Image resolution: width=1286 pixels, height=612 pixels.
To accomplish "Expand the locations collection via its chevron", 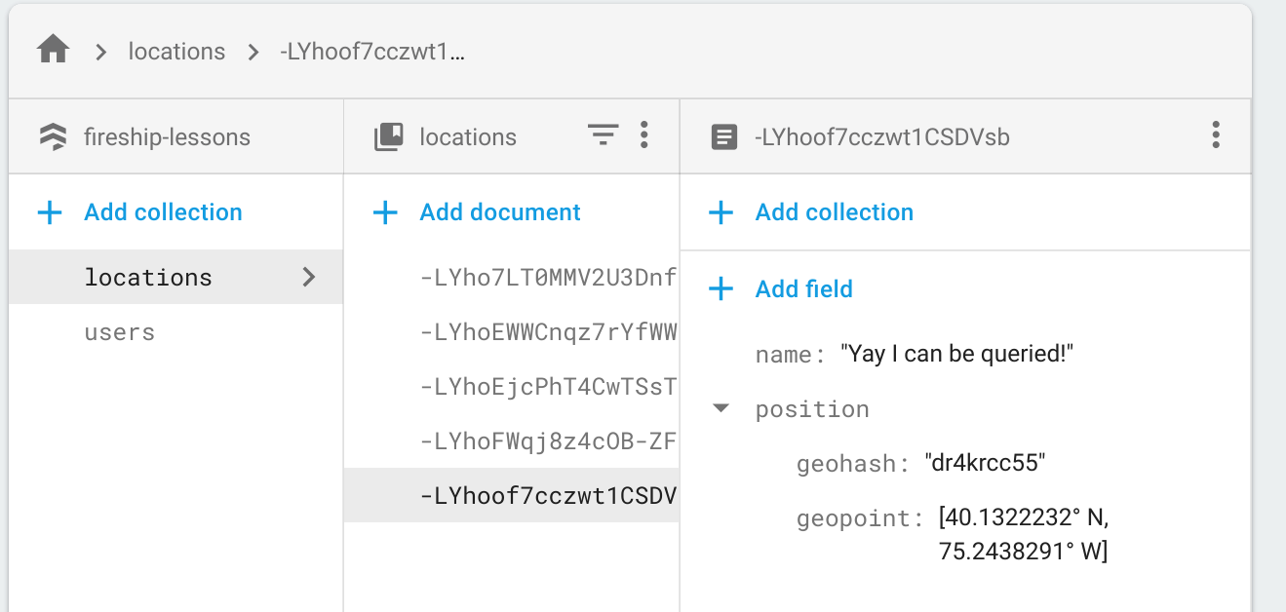I will [309, 277].
